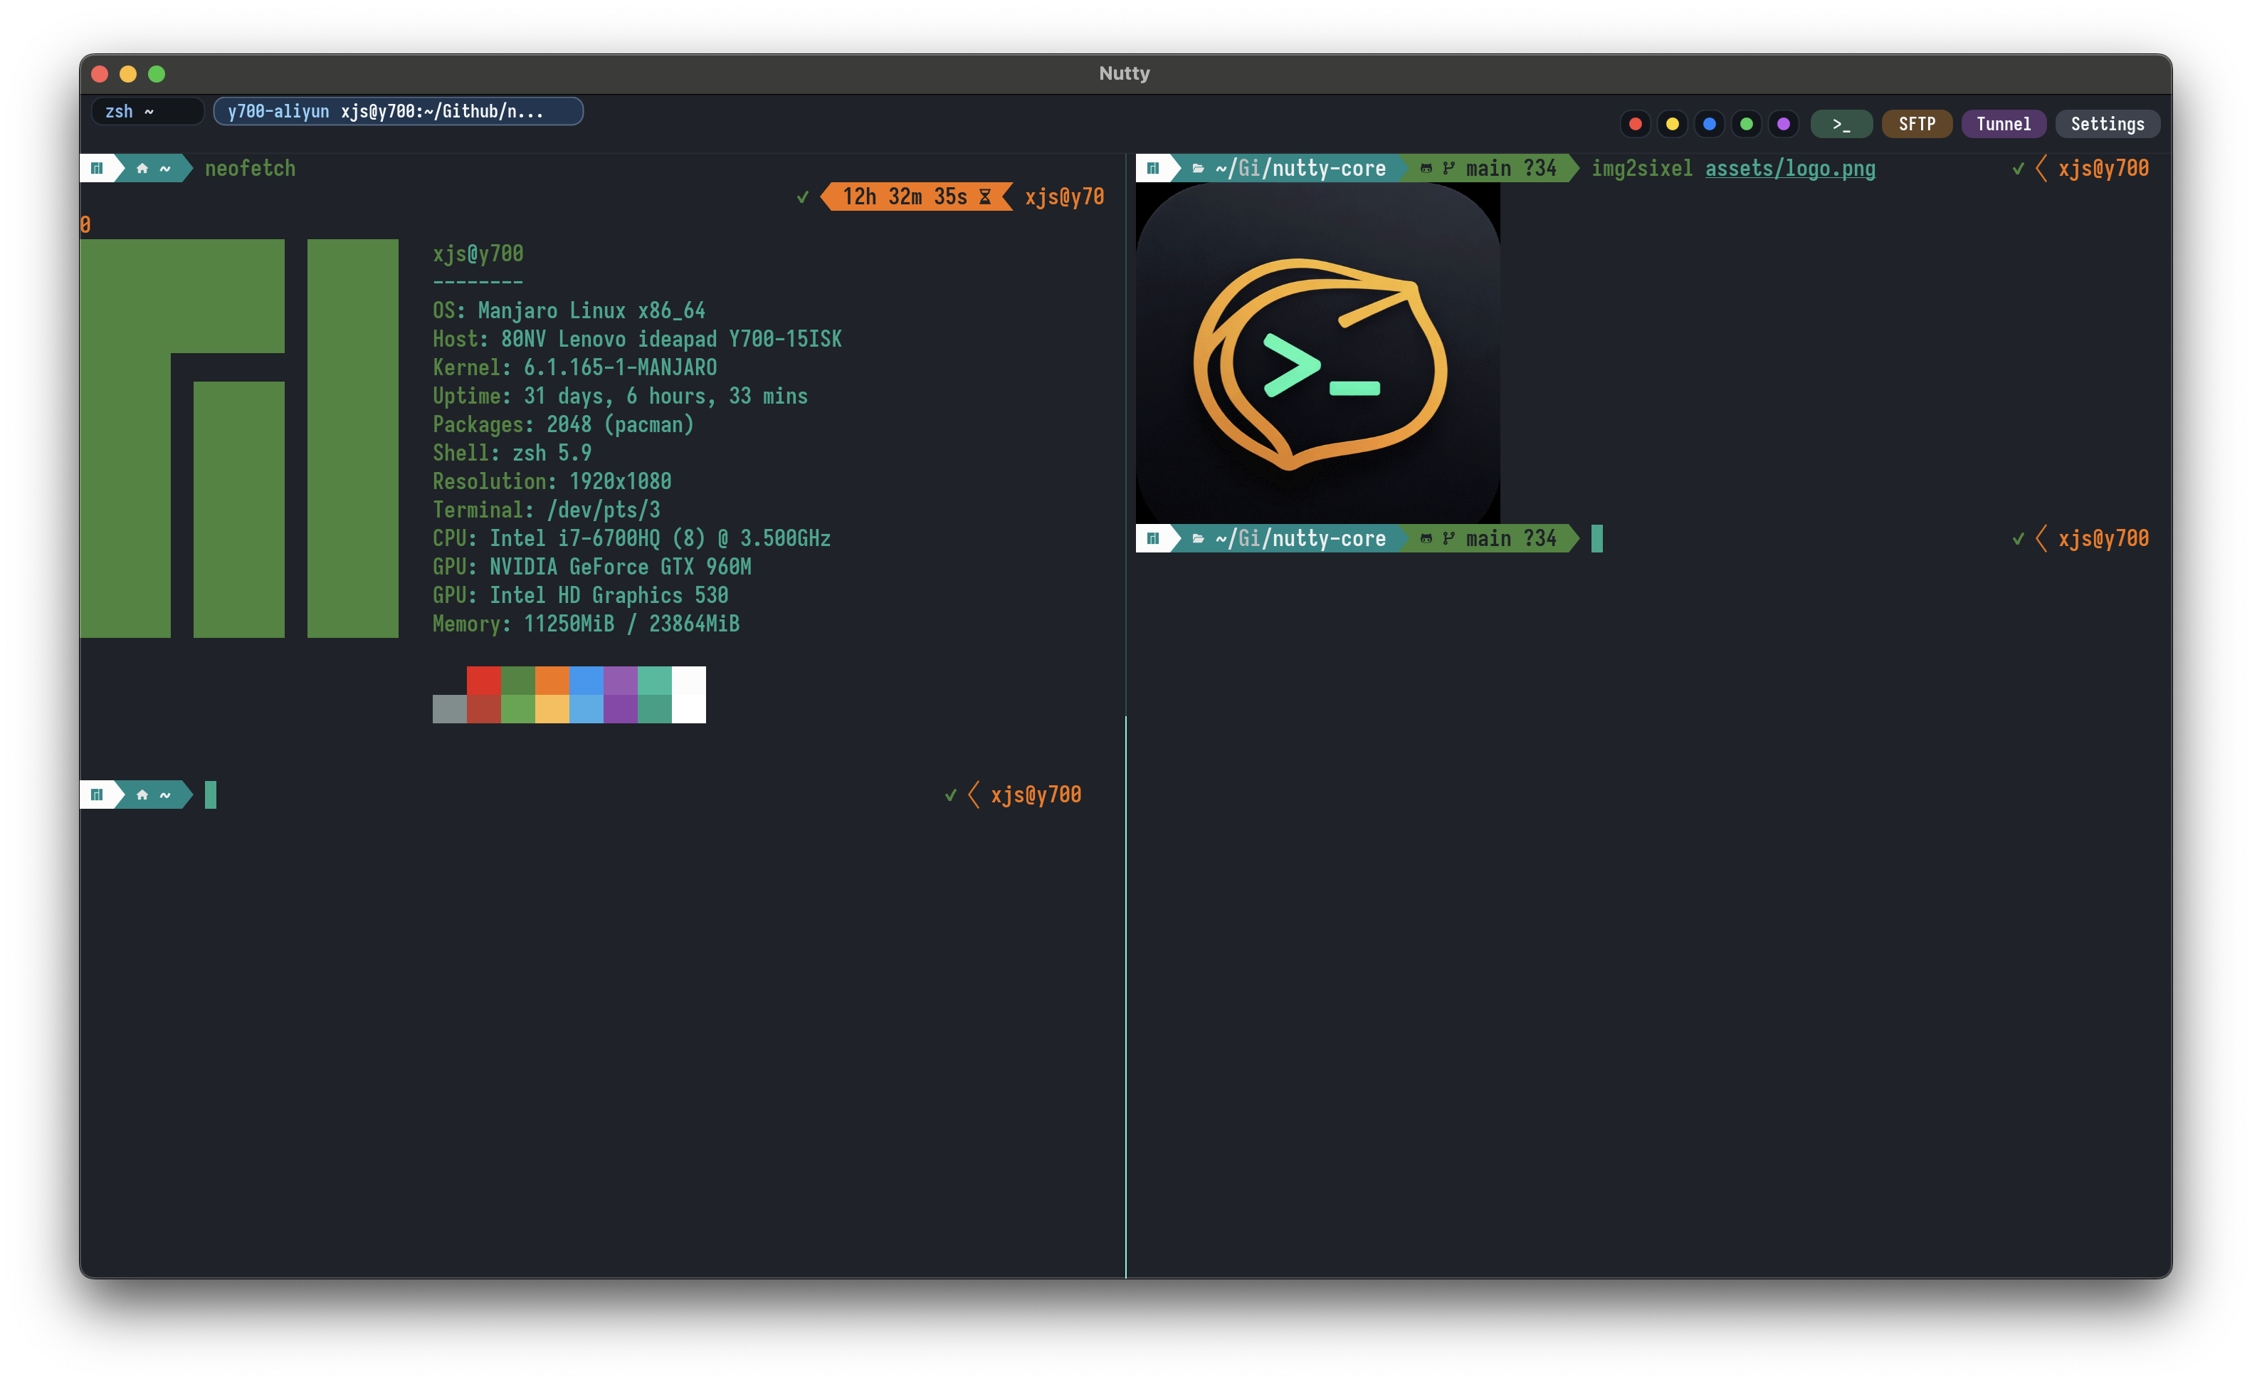Open the SFTP panel
This screenshot has height=1384, width=2252.
pos(1916,125)
